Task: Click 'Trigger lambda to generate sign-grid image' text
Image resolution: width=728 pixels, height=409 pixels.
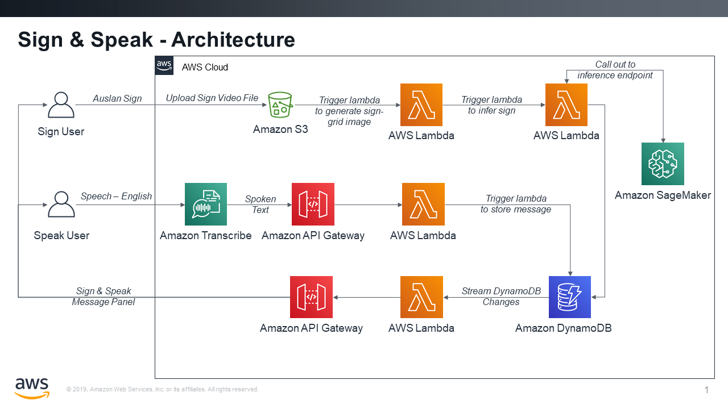Action: [x=349, y=111]
